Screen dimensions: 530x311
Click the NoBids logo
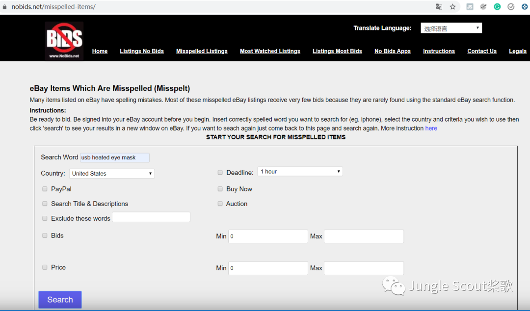pos(64,41)
